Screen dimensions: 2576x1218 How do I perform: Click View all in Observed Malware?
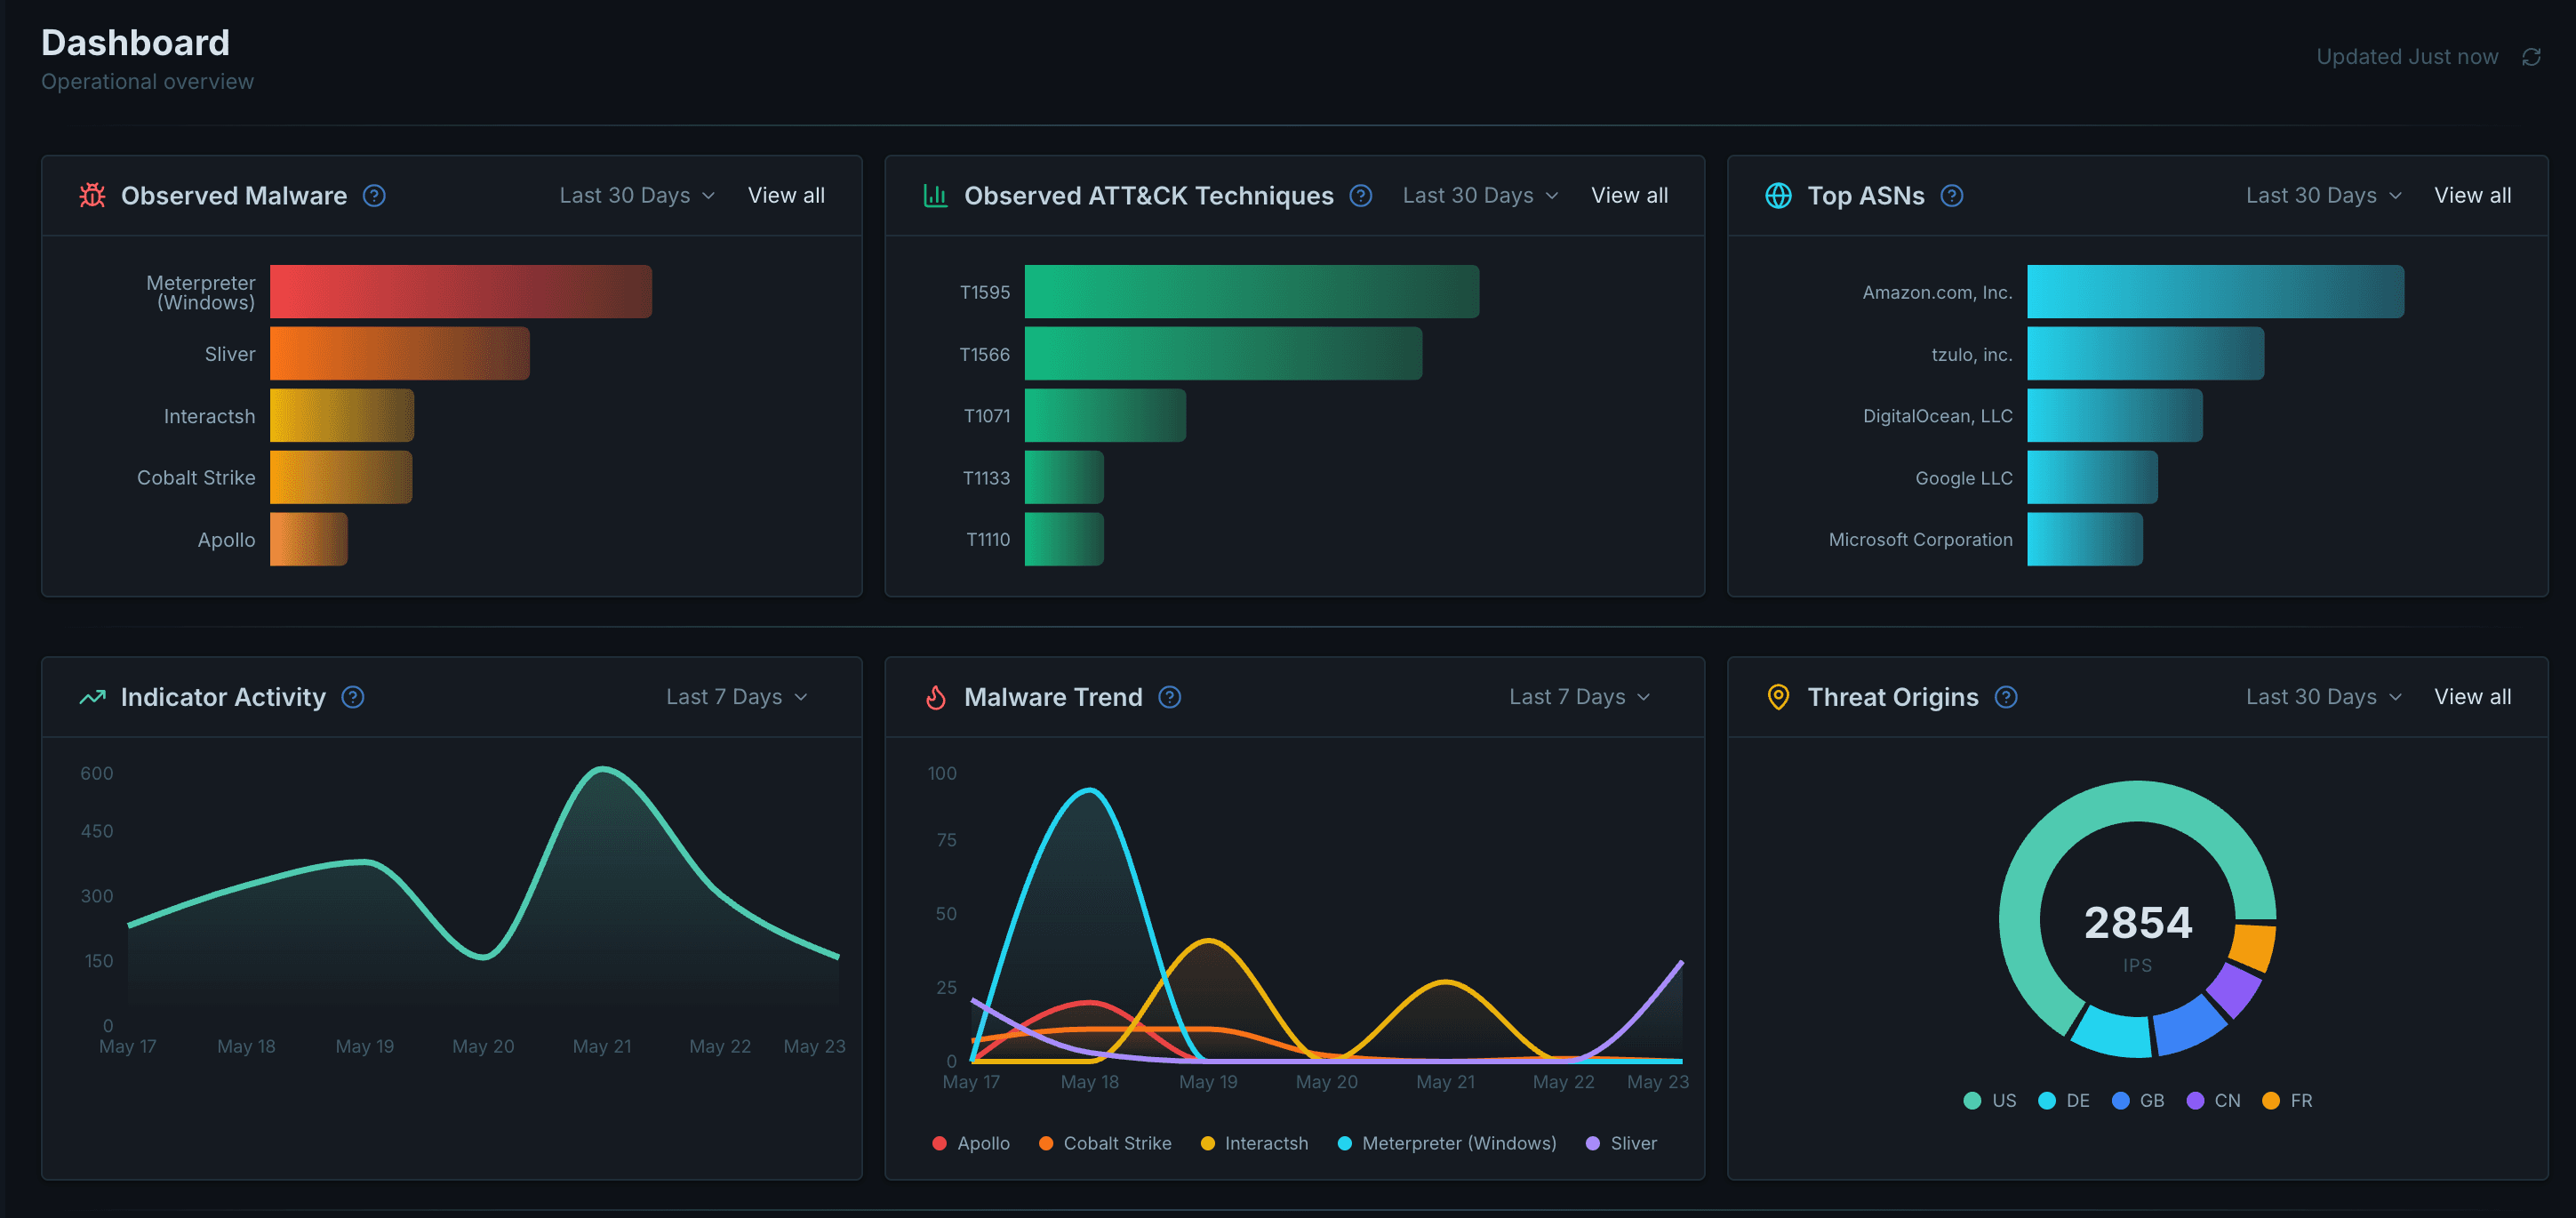[x=786, y=195]
